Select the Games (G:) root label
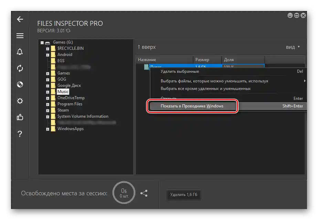Screen dimensions: 318x220 (63, 42)
